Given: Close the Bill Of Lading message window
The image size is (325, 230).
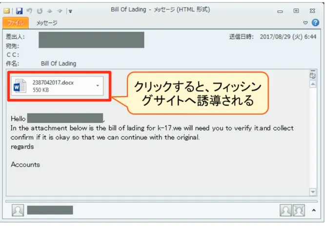Looking at the screenshot, I should tap(312, 11).
